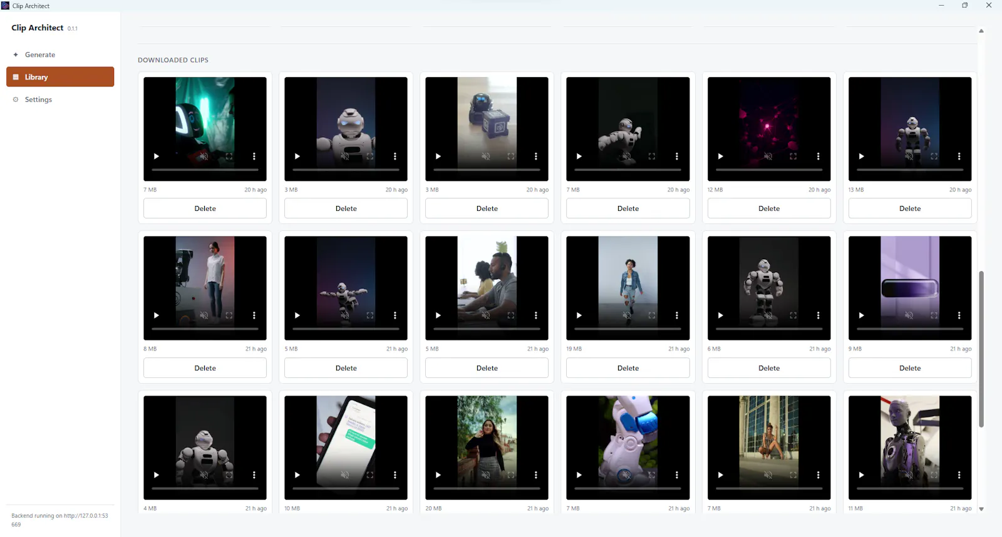Play the woman beside machine clip (8 MB)

pyautogui.click(x=157, y=315)
